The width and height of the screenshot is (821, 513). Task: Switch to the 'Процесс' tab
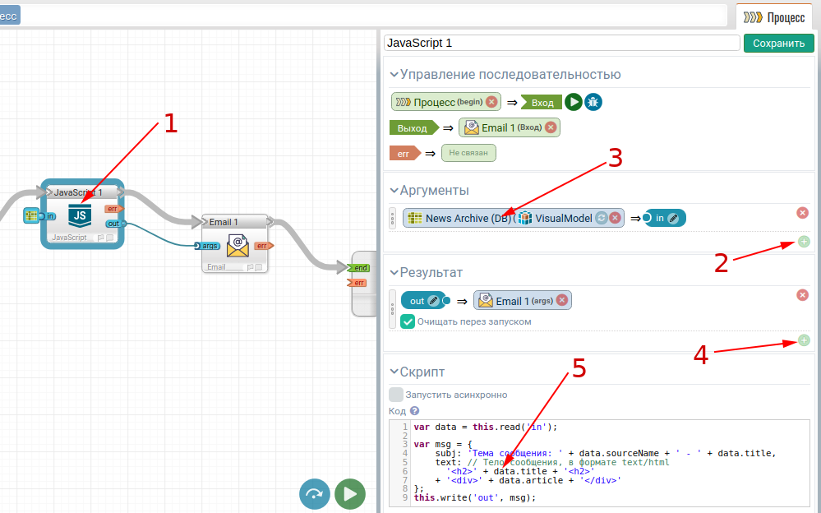click(773, 16)
